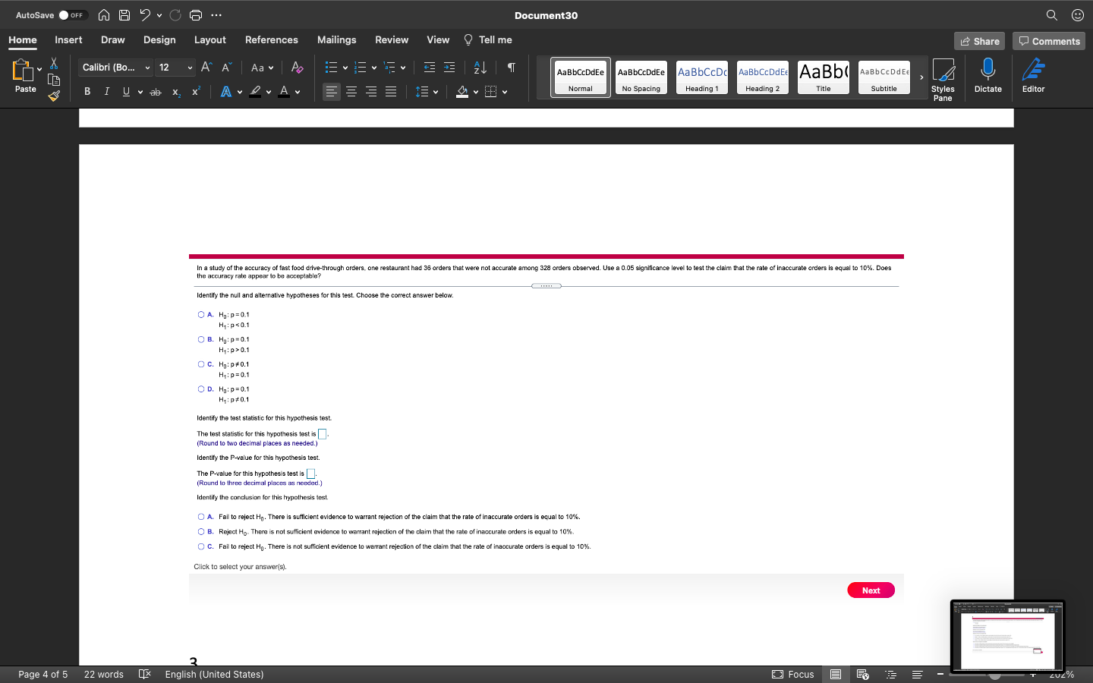Open the Styles Pane

click(x=943, y=79)
